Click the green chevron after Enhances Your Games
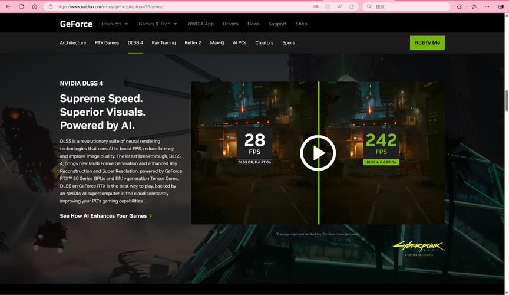509x295 pixels. pyautogui.click(x=150, y=215)
